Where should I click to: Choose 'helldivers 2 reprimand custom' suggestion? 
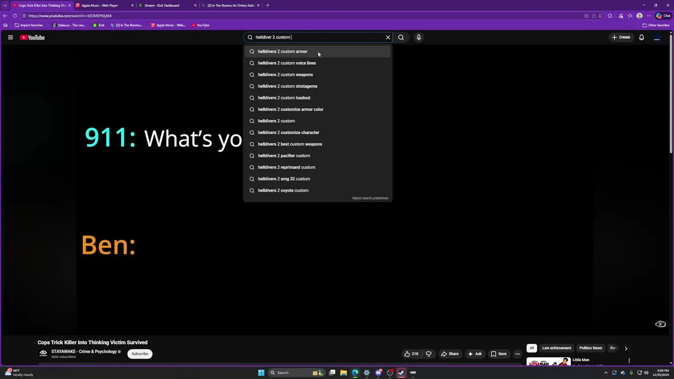click(318, 167)
